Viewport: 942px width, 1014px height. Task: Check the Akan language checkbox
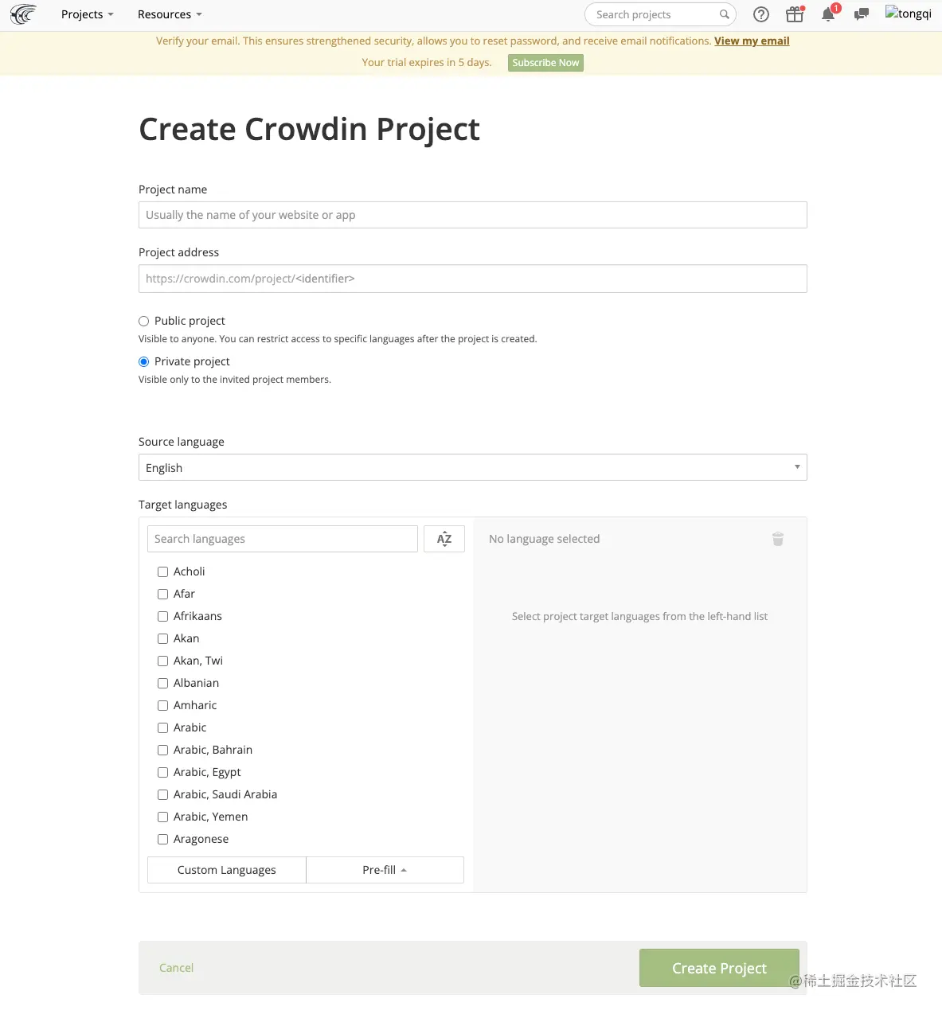click(x=162, y=638)
